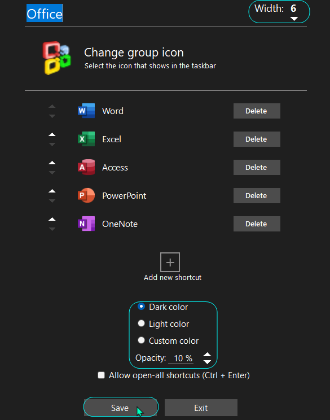Select the Light color option
This screenshot has width=330, height=420.
pos(142,323)
